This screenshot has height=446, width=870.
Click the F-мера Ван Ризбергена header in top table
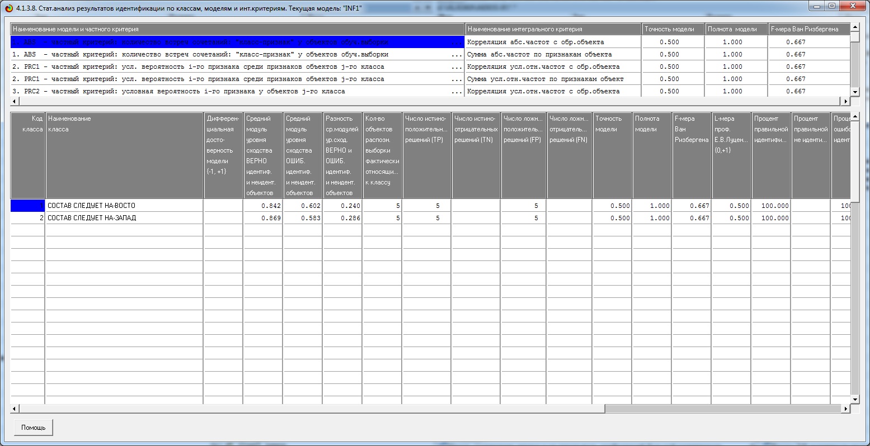point(808,29)
